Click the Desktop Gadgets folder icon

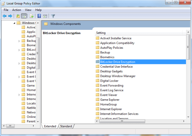[98, 71]
